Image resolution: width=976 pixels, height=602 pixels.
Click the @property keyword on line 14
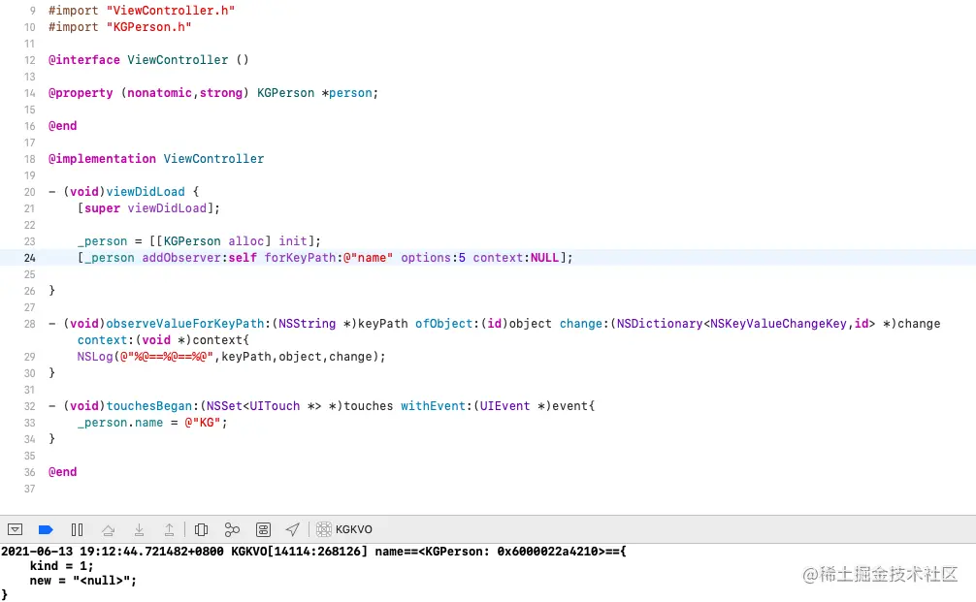click(x=81, y=93)
